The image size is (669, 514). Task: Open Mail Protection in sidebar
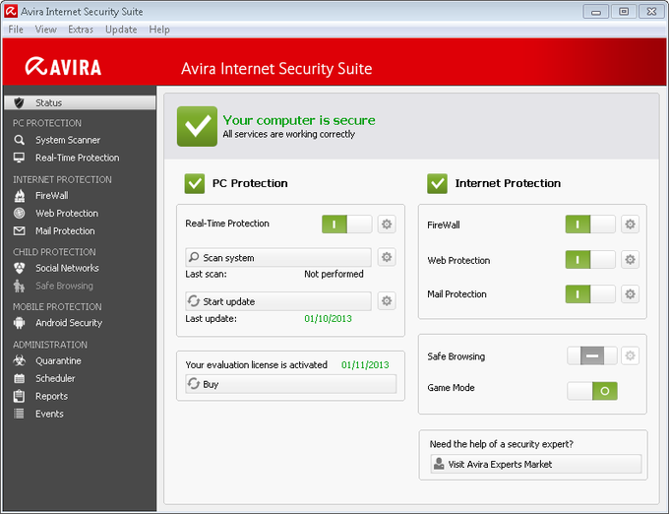[x=65, y=231]
